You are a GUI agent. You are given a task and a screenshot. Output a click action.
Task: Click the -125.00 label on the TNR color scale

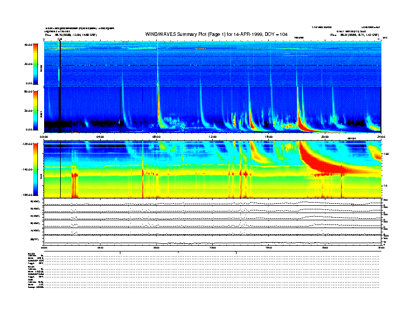point(28,144)
